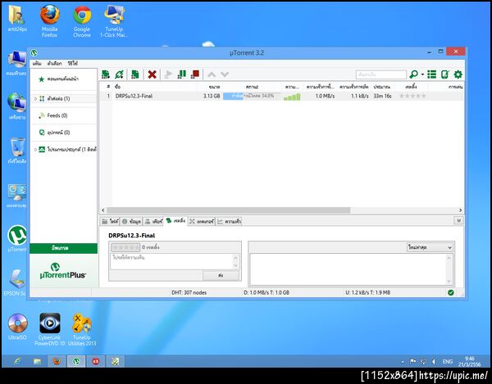Open Internet Explorer from the taskbar

click(x=17, y=361)
